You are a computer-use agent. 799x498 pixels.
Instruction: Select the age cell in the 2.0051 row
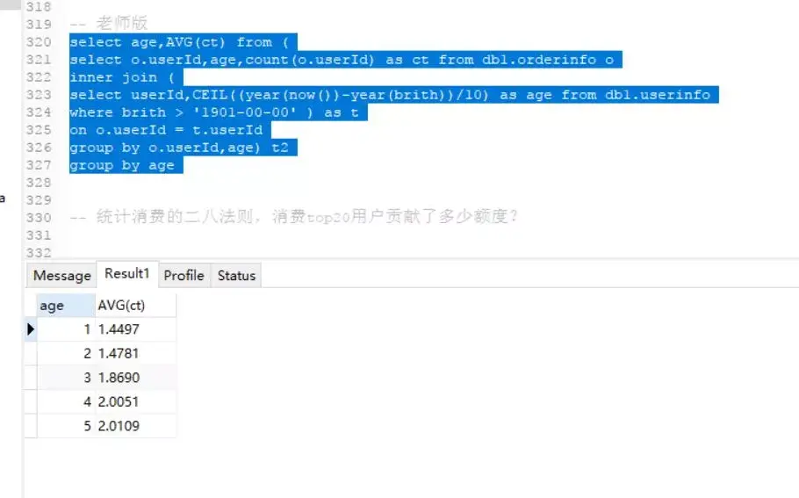coord(66,401)
